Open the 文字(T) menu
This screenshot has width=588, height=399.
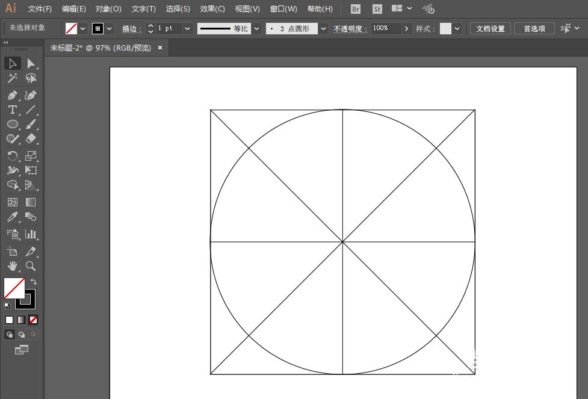[x=144, y=8]
